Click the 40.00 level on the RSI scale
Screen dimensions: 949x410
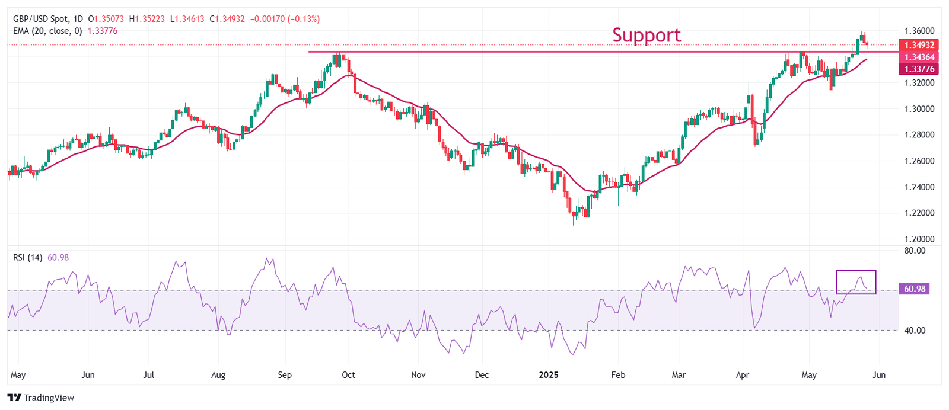pos(915,331)
